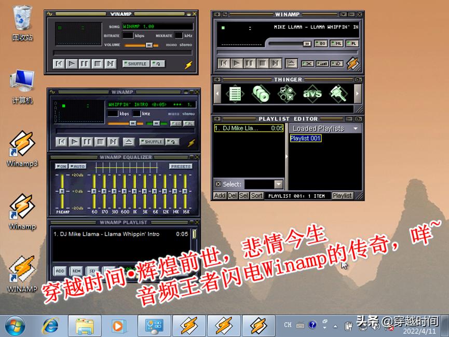The width and height of the screenshot is (449, 337).
Task: Click the 'WINAMP 1.00' song title display
Action: click(x=157, y=26)
